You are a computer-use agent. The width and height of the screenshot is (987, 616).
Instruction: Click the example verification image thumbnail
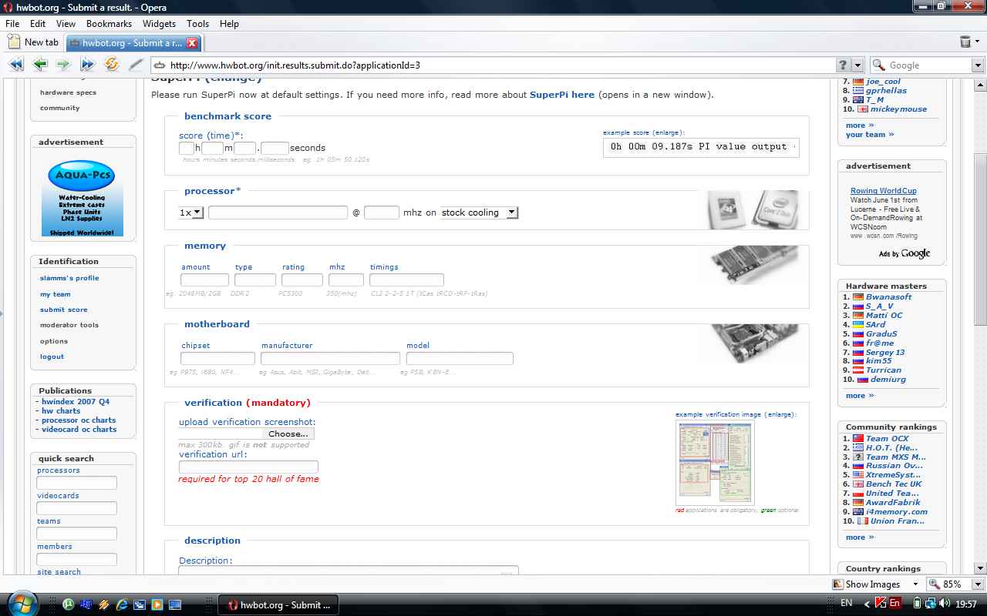pos(715,462)
